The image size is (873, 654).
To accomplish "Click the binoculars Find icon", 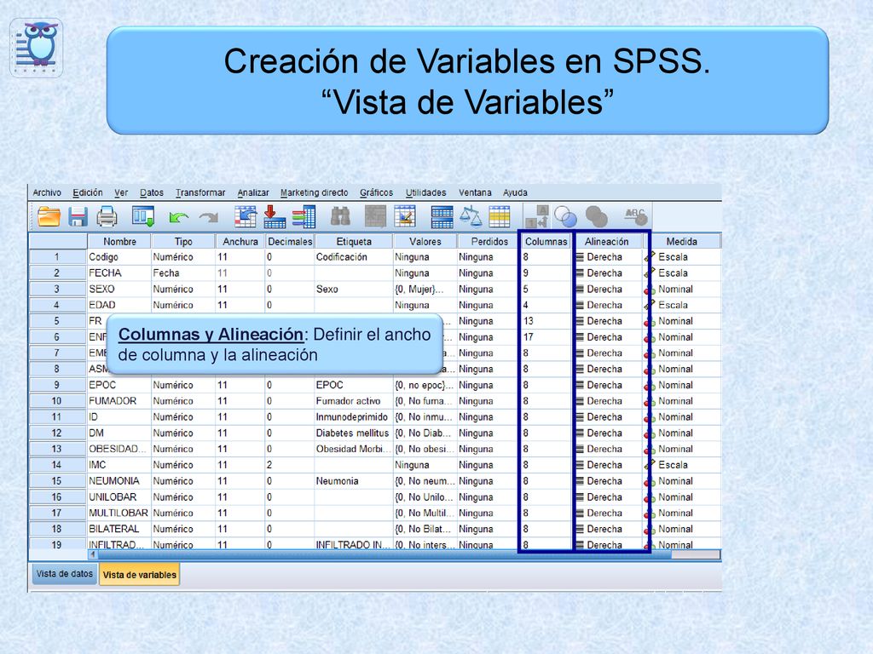I will pos(341,216).
